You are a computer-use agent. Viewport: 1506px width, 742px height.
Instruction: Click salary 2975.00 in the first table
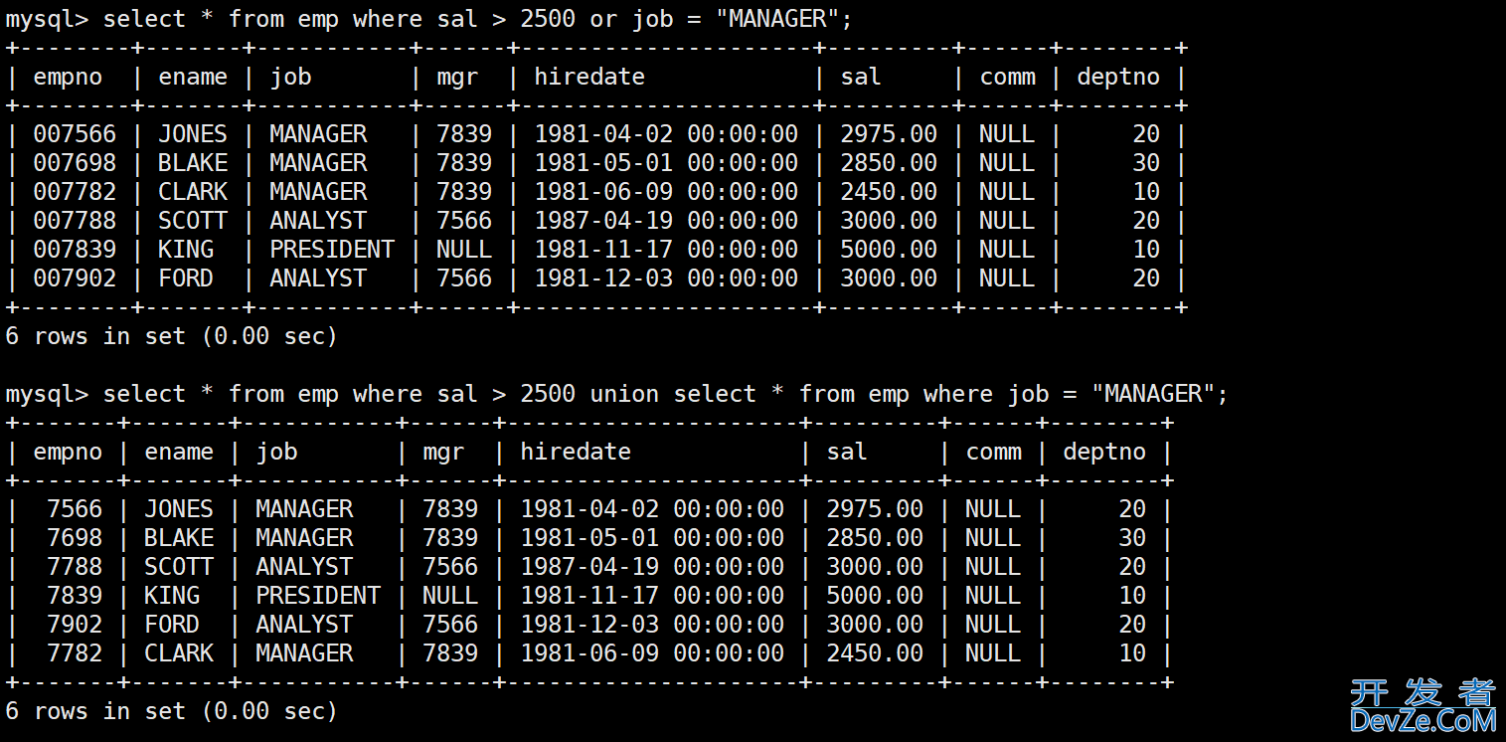click(889, 134)
